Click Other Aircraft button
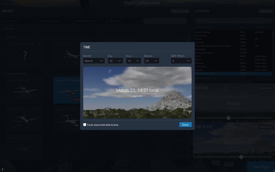 tap(180, 11)
